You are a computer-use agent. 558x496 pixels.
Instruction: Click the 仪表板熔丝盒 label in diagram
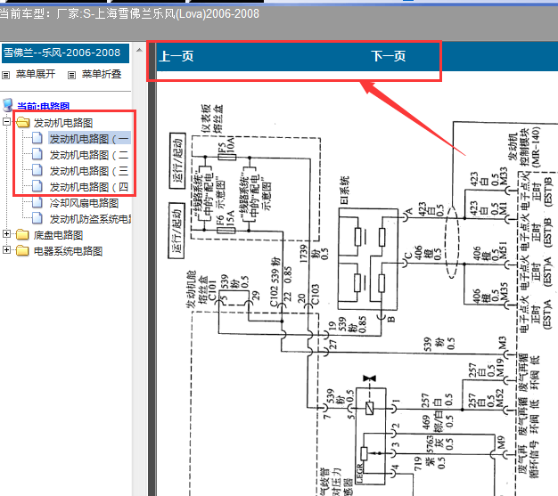coord(212,118)
